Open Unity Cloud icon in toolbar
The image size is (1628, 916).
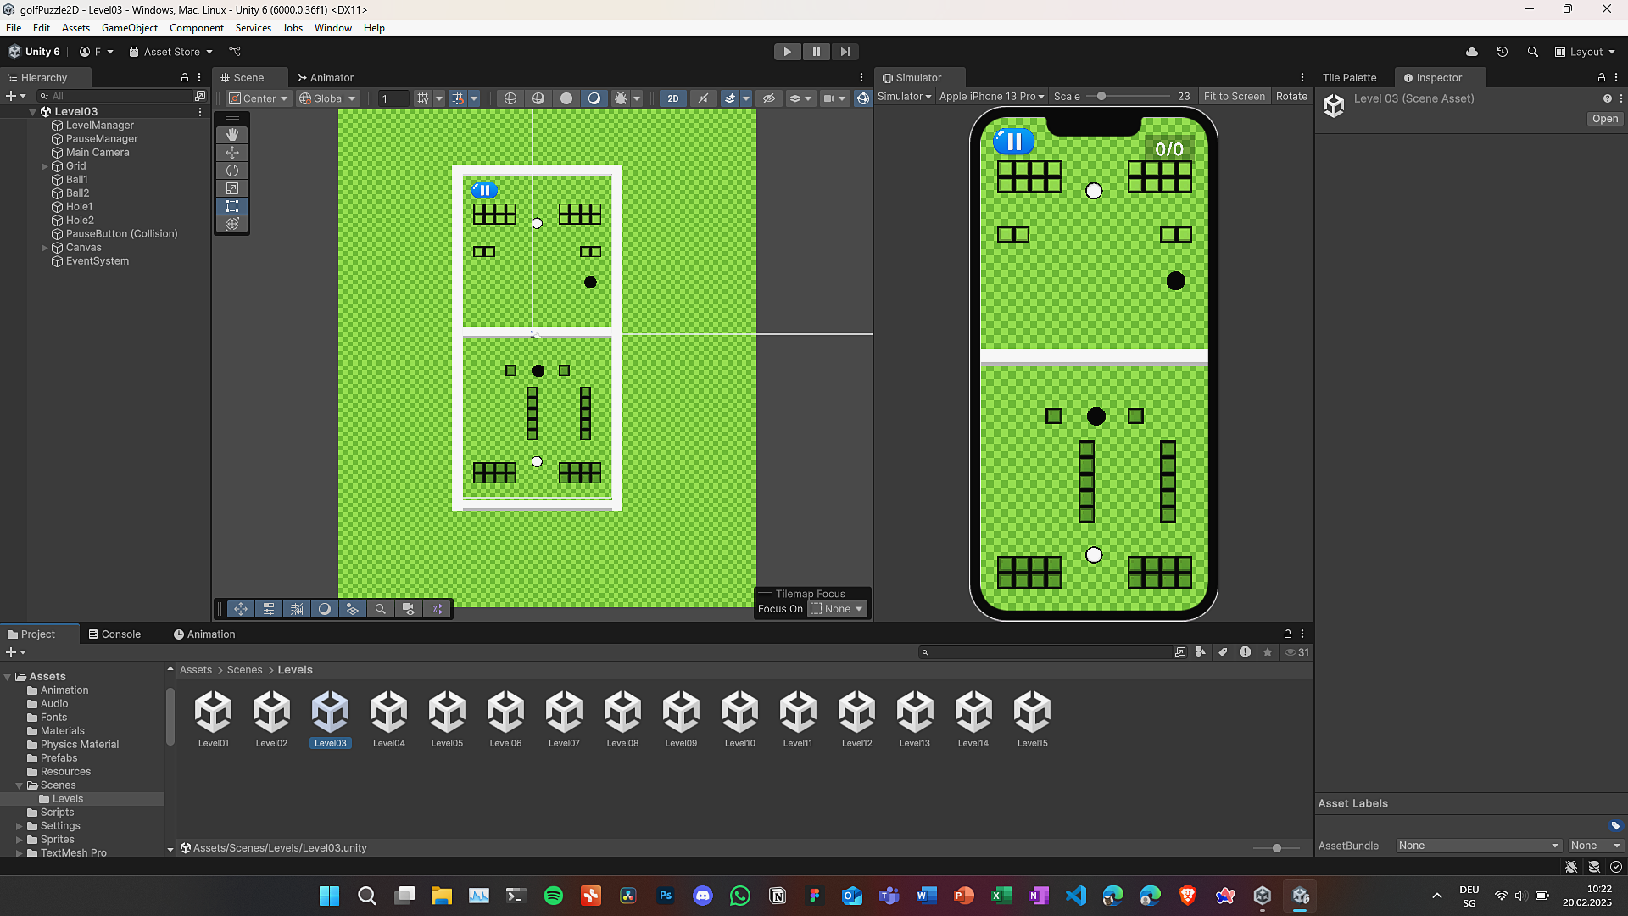point(1472,52)
